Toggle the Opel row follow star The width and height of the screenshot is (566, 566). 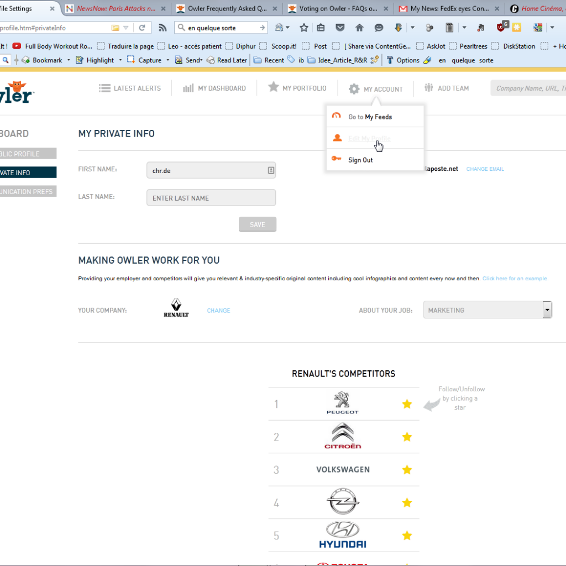[407, 502]
